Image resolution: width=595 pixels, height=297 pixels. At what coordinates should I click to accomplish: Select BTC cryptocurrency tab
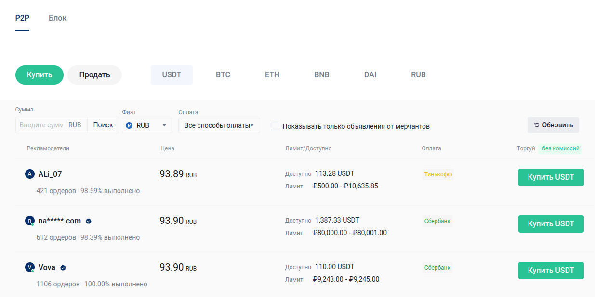(223, 75)
